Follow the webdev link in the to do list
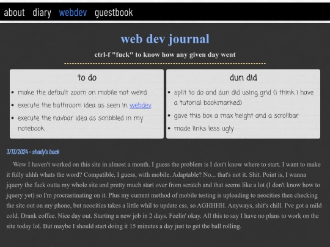The image size is (330, 247). pyautogui.click(x=140, y=106)
